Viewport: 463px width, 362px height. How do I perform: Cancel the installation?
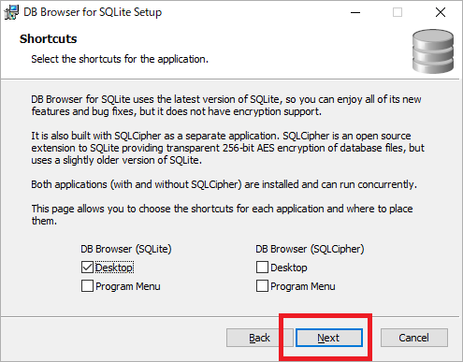pyautogui.click(x=414, y=338)
